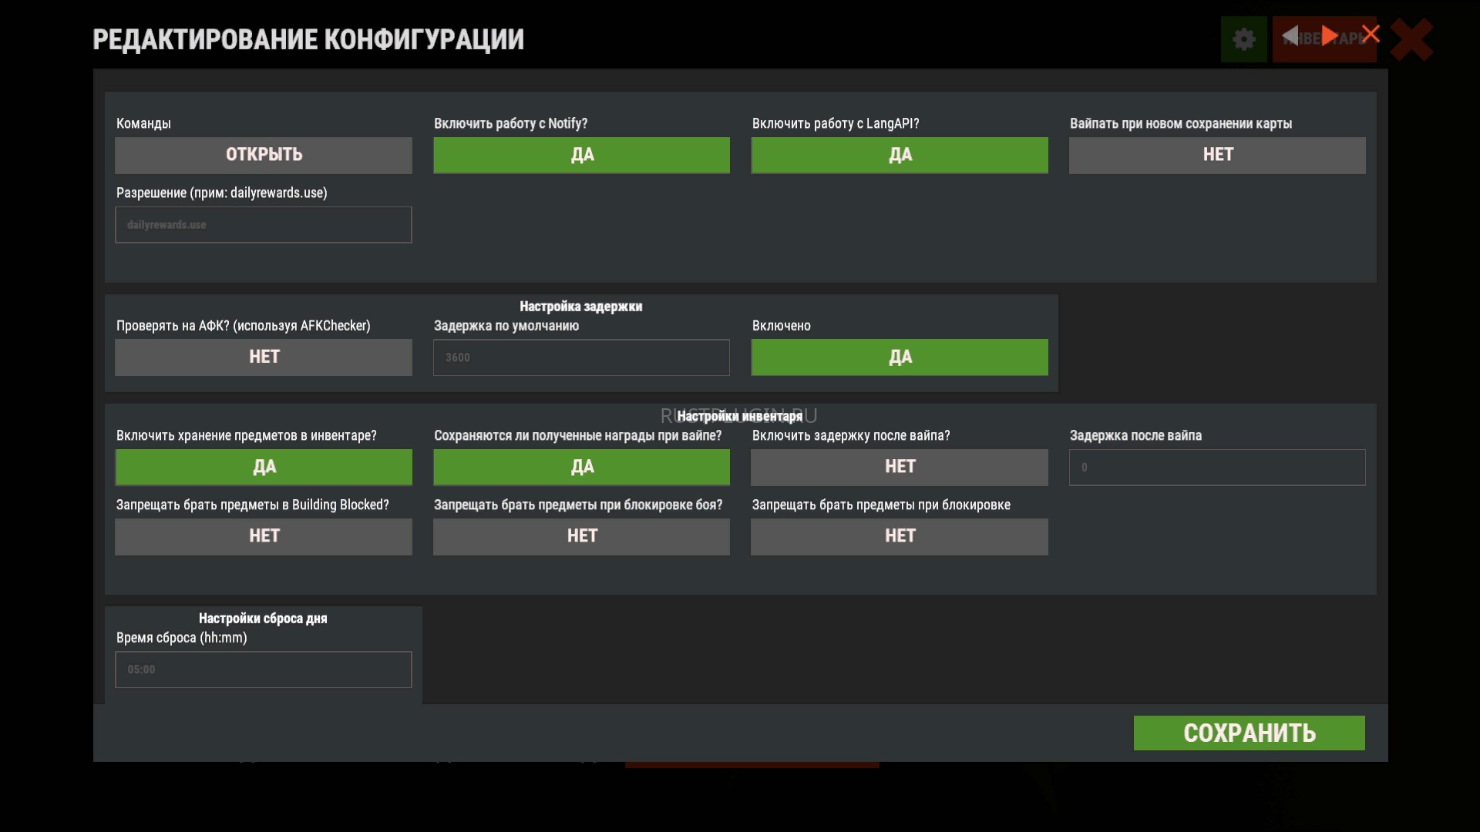The image size is (1480, 832).
Task: Click the permission dailyrewards.use input field
Action: pyautogui.click(x=264, y=225)
